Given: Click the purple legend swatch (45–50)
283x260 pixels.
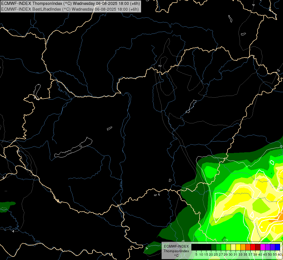Looking at the screenshot, I should [268, 247].
